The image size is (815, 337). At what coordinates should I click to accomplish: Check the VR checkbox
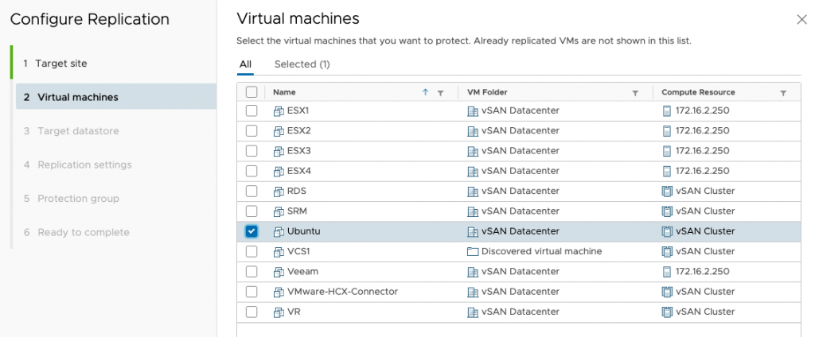click(252, 312)
